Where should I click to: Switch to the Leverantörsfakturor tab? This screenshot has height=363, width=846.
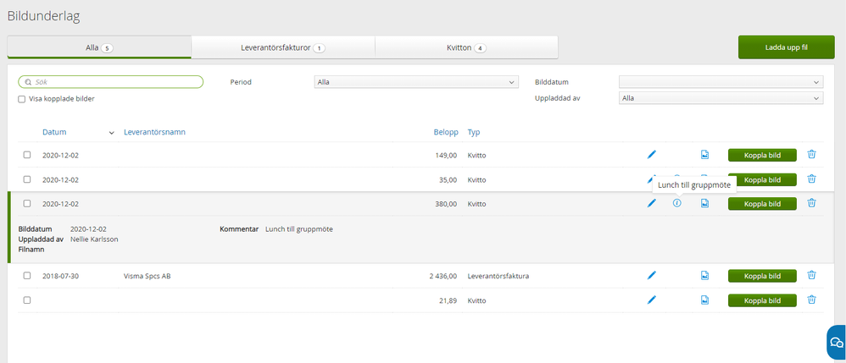click(282, 48)
